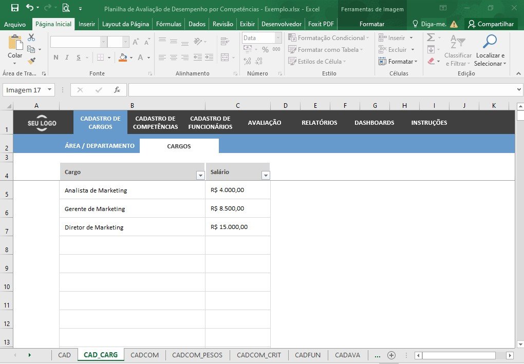
Task: Toggle top vertical alignment
Action: tap(162, 41)
